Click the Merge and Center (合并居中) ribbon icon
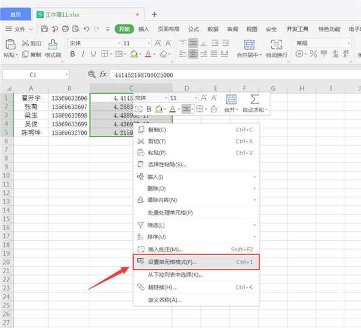This screenshot has height=328, width=361. coord(248,44)
